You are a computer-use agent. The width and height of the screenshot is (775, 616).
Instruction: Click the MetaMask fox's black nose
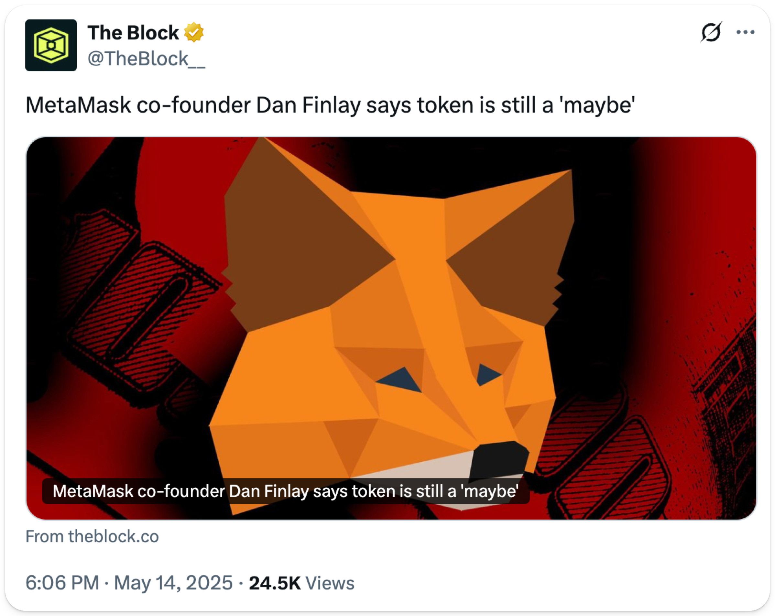click(500, 458)
